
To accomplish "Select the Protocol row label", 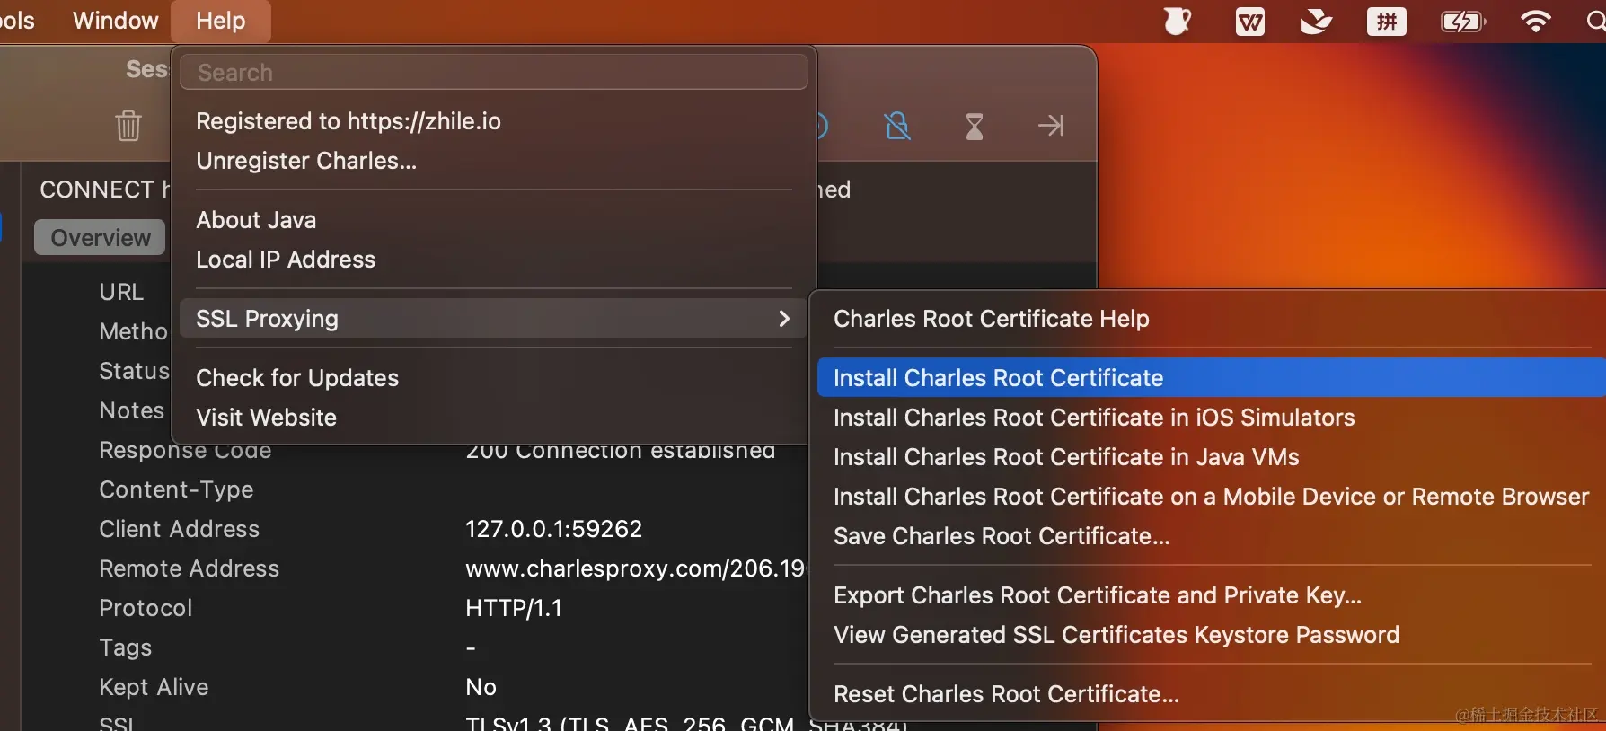I will click(x=146, y=608).
